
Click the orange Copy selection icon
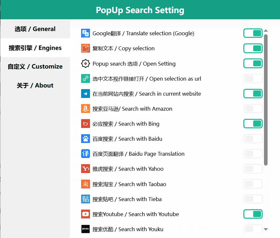[85, 48]
